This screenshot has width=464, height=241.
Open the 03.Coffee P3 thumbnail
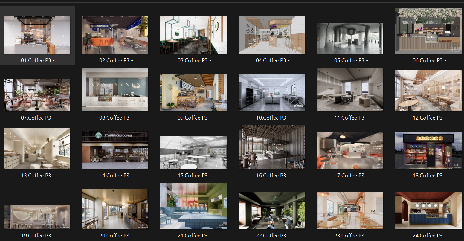coord(193,35)
